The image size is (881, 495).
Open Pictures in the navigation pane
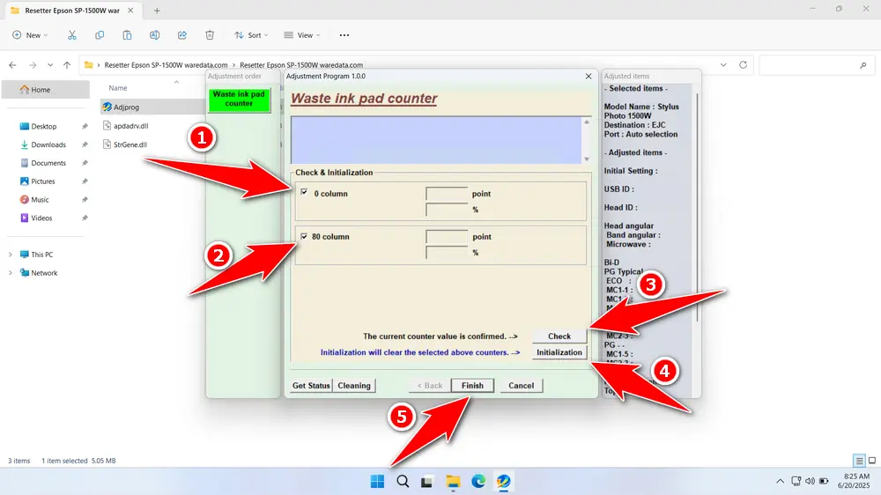pyautogui.click(x=42, y=181)
